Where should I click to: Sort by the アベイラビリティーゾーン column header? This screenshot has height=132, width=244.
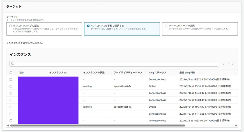pyautogui.click(x=128, y=73)
